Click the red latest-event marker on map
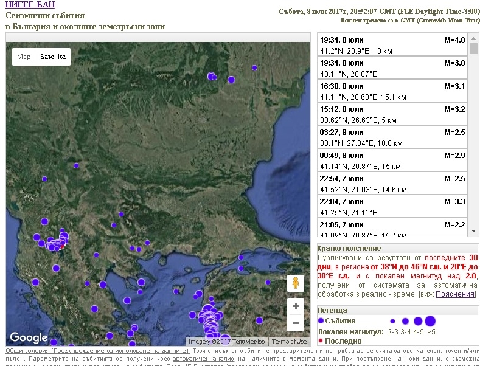The image size is (480, 366). point(63,246)
